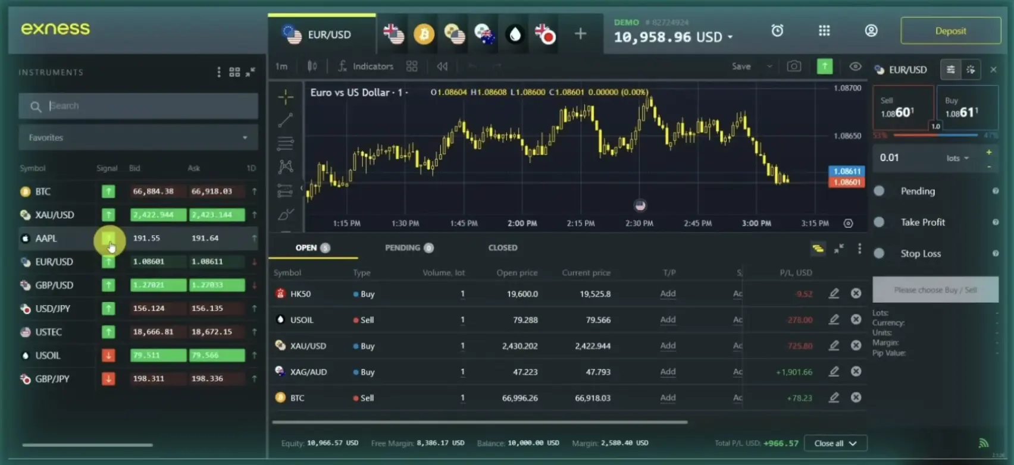This screenshot has height=465, width=1014.
Task: Change the 1m timeframe selector
Action: click(x=281, y=66)
